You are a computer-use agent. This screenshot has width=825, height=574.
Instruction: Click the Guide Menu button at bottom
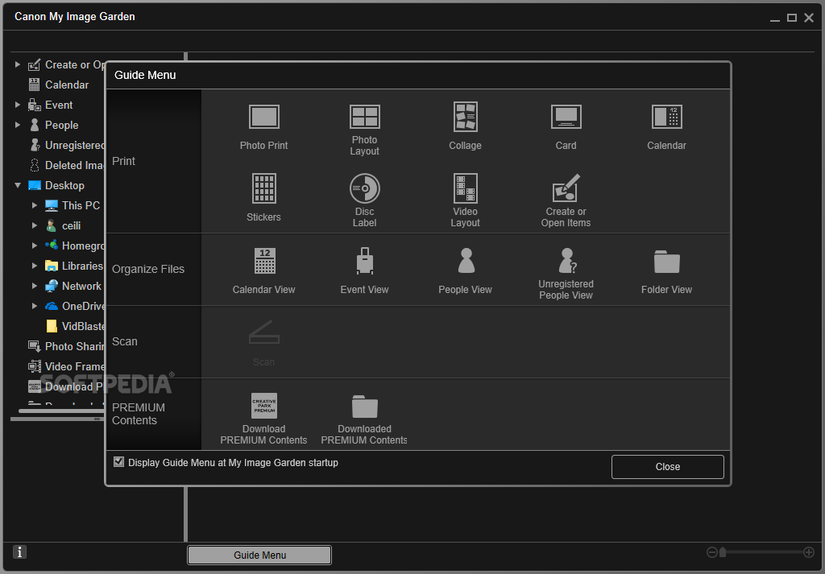[259, 555]
